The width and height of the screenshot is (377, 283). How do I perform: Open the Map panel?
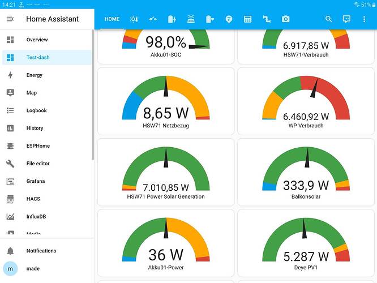coord(46,93)
